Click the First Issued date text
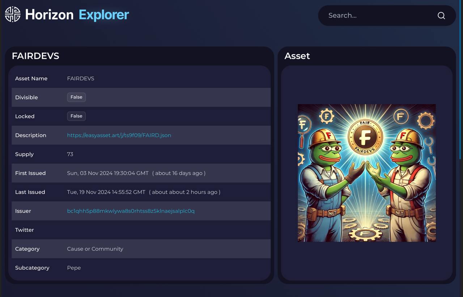Viewport: 463px width, 297px height. 108,173
